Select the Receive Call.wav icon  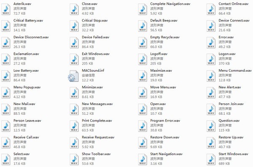coord(6,143)
